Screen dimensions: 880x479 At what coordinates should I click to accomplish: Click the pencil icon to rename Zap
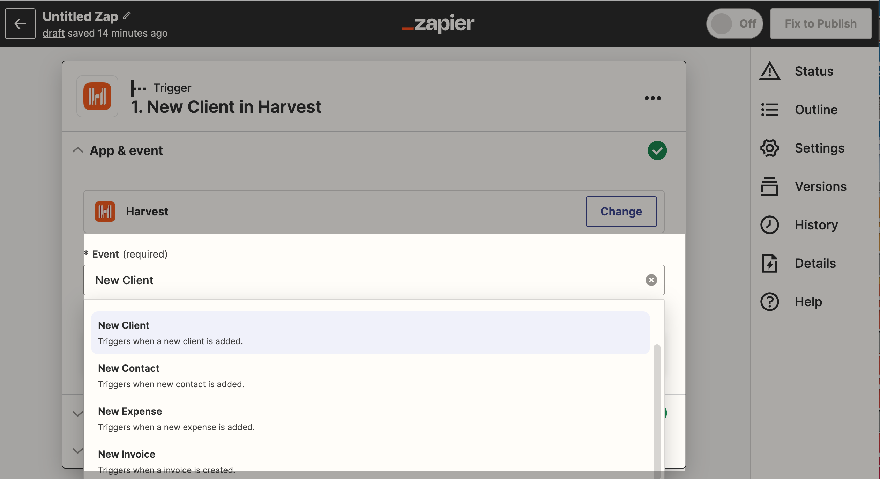pos(127,15)
